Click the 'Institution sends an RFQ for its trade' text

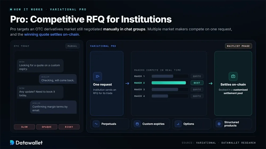pyautogui.click(x=105, y=92)
